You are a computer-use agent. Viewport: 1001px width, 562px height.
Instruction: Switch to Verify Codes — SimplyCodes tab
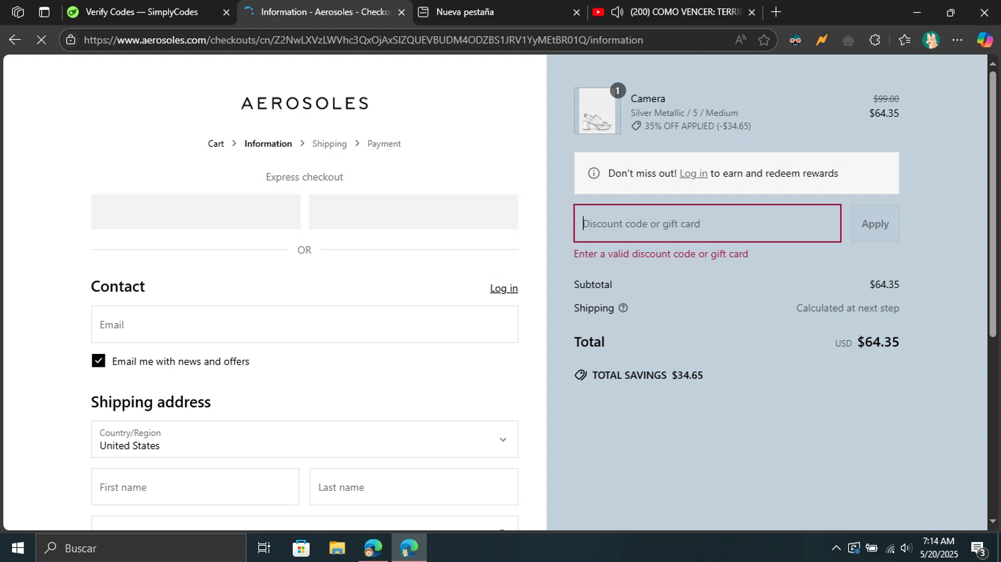pos(142,12)
